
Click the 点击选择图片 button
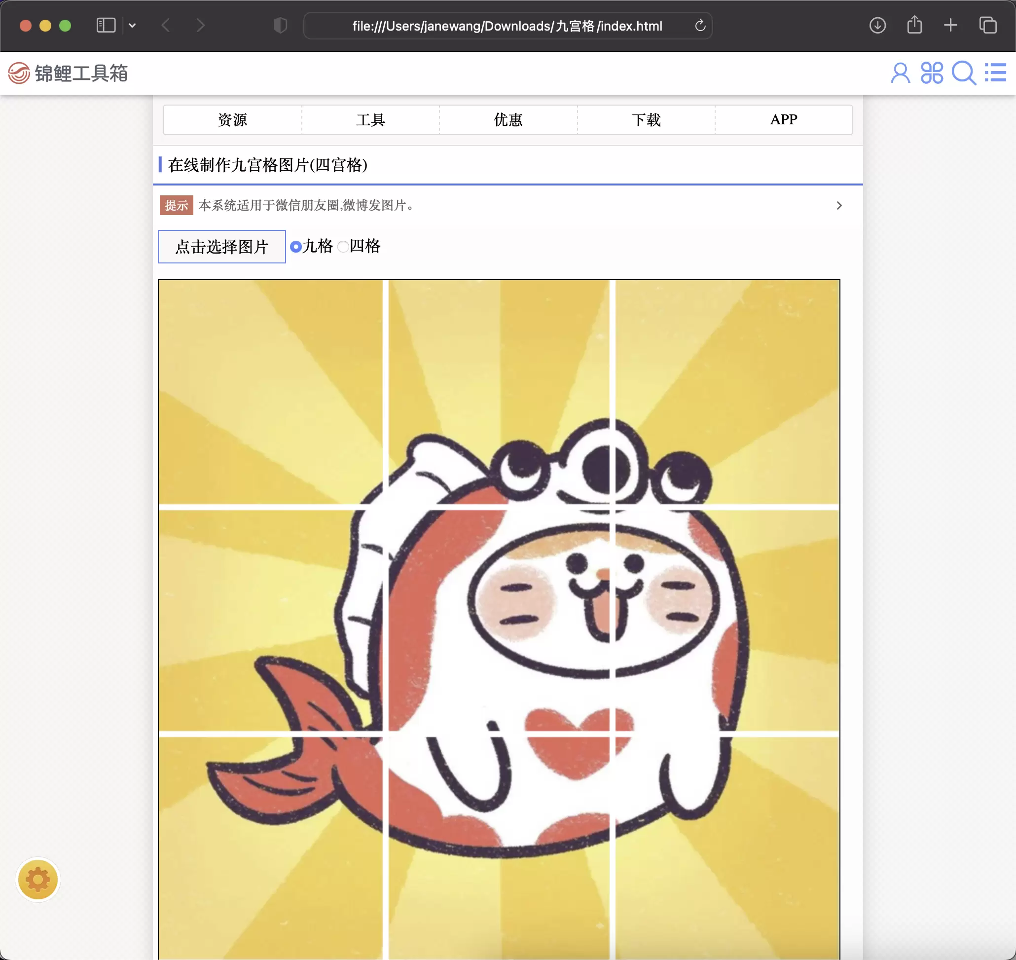pyautogui.click(x=221, y=247)
